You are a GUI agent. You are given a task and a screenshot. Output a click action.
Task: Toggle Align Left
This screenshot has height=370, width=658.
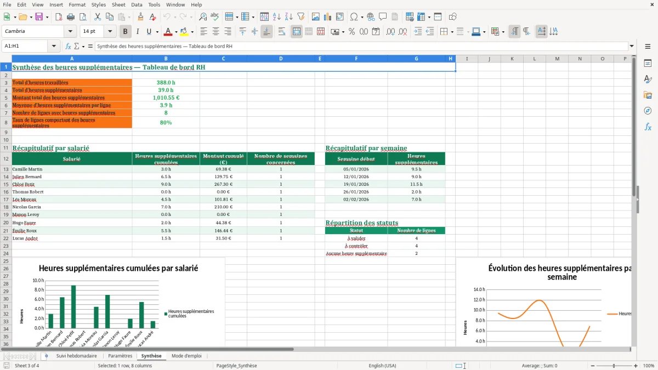(x=204, y=31)
